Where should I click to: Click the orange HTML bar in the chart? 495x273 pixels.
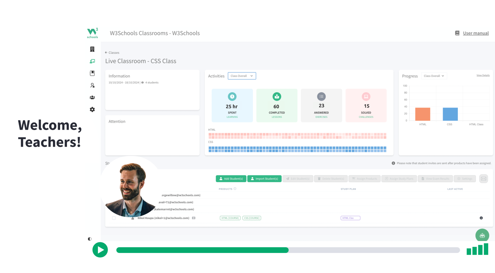point(423,114)
